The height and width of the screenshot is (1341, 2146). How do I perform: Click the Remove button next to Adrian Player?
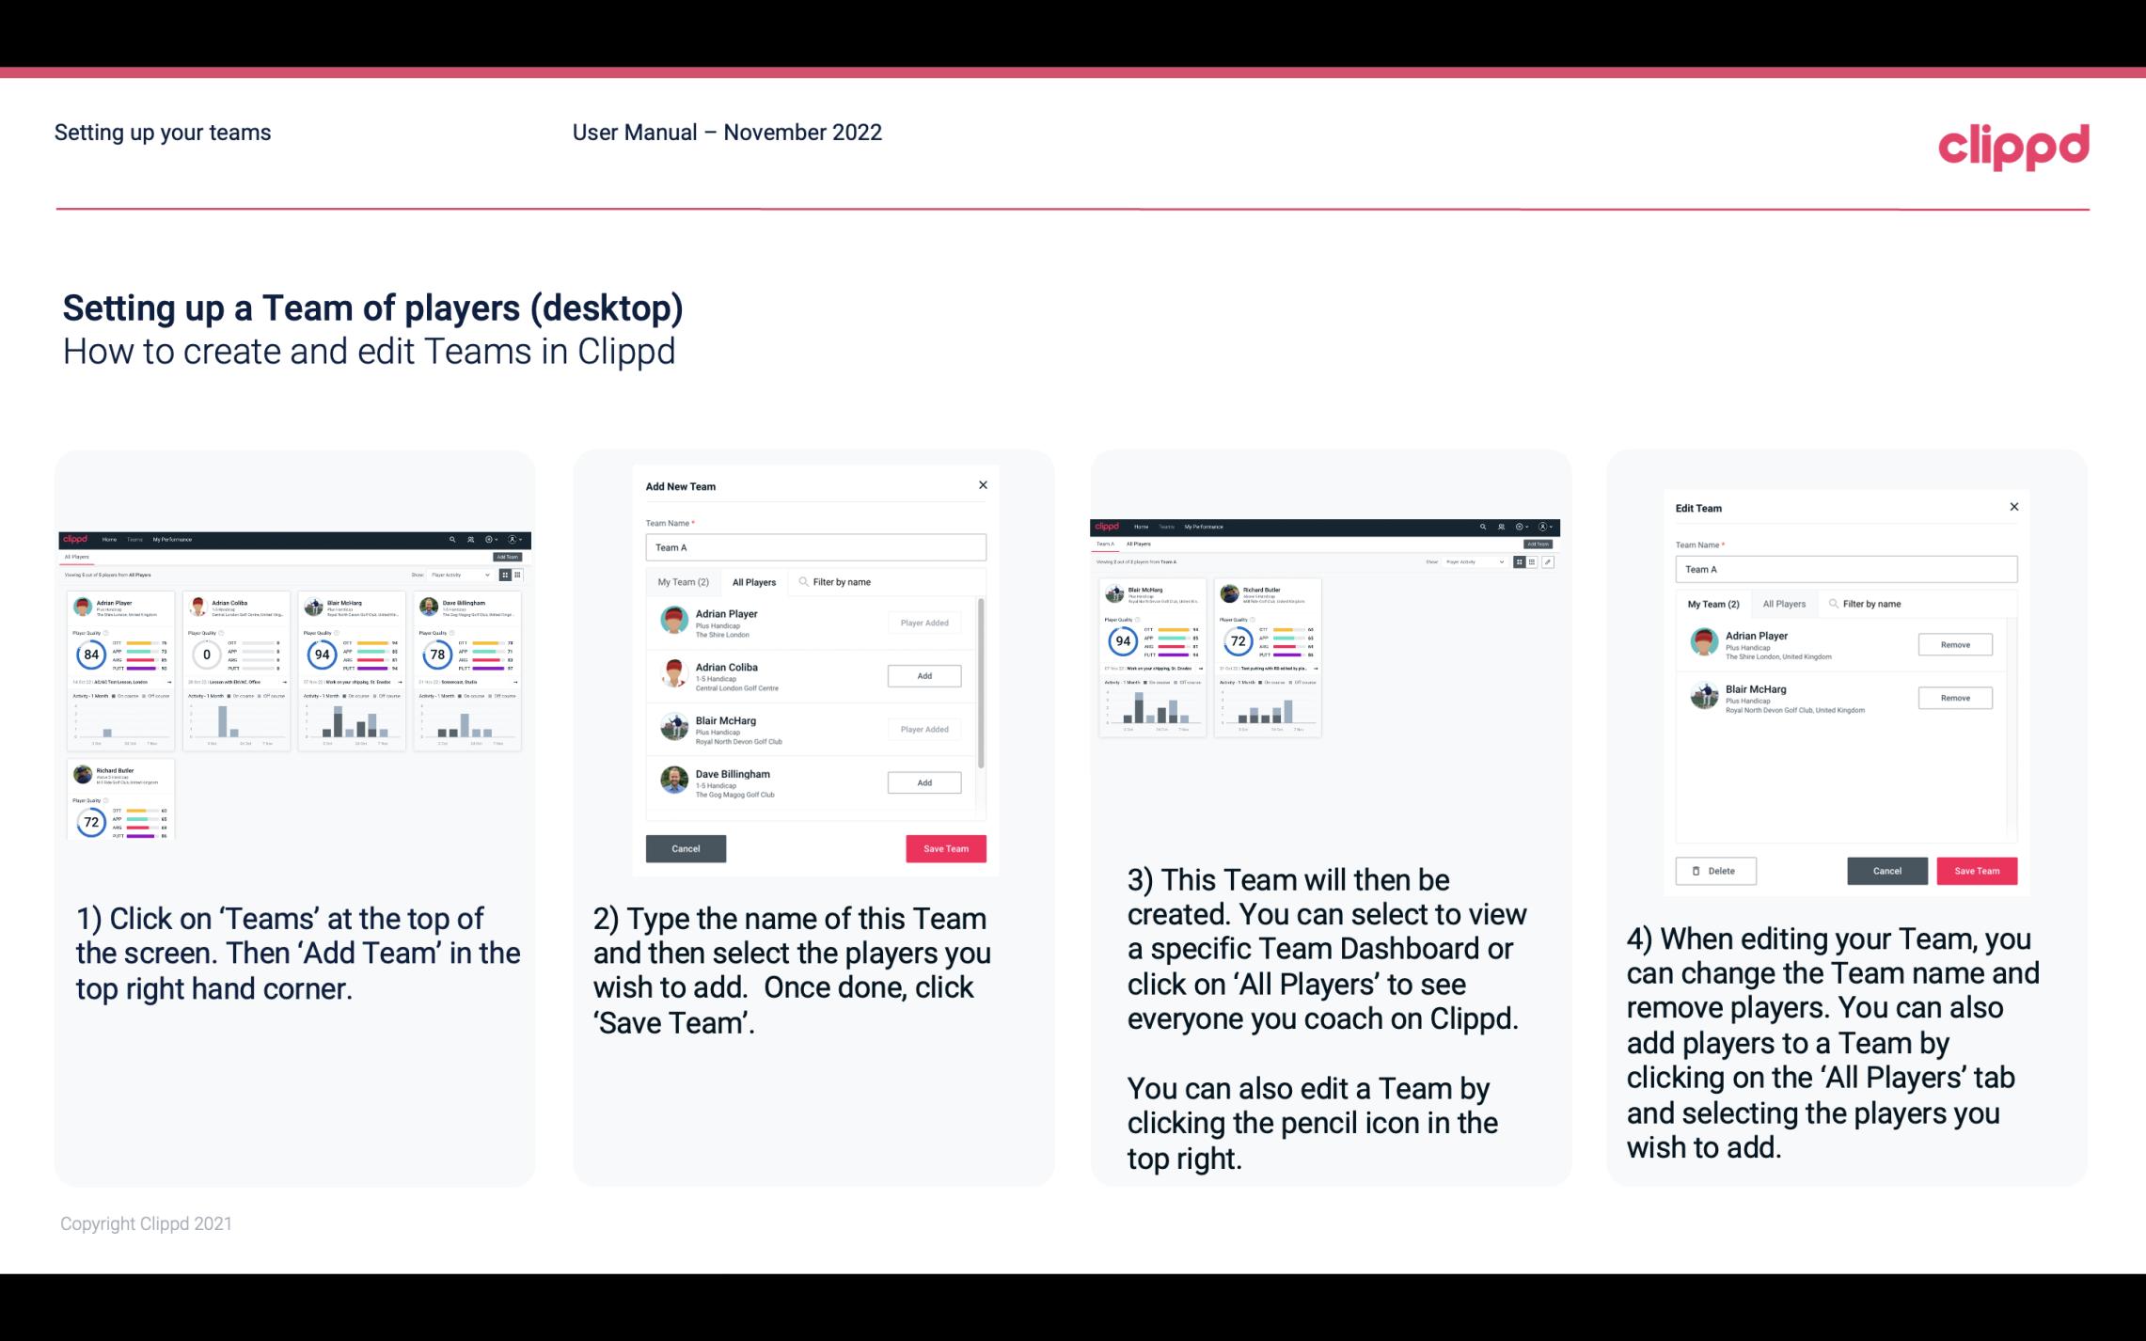[x=1954, y=644]
